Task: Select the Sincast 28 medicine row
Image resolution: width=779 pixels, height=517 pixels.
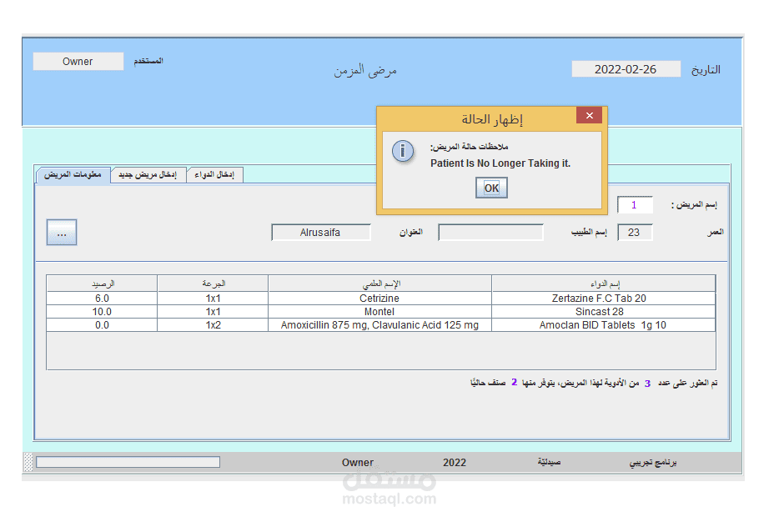Action: point(381,311)
